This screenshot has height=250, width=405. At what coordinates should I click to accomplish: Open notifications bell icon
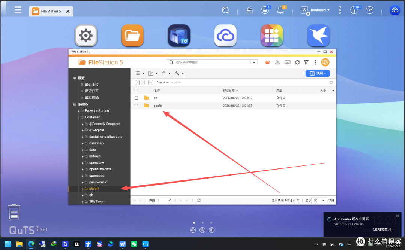pyautogui.click(x=280, y=10)
